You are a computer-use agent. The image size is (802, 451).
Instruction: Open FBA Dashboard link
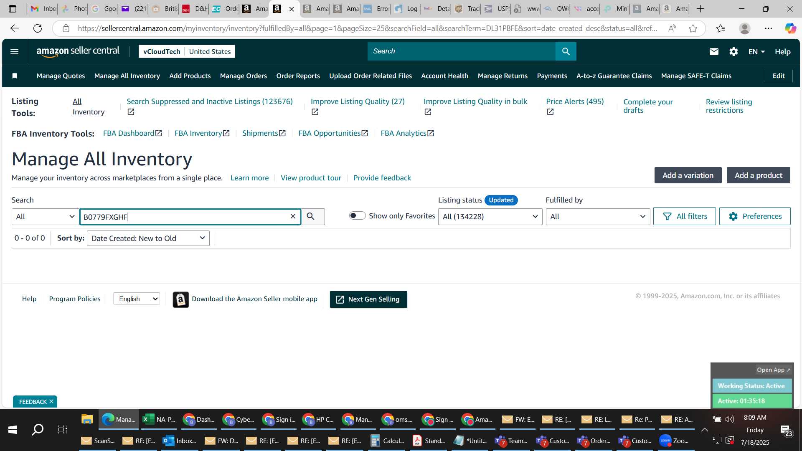pyautogui.click(x=132, y=133)
